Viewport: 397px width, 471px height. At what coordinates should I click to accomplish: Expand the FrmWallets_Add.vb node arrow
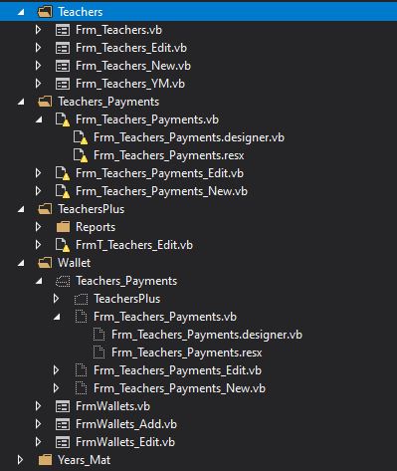pos(38,424)
